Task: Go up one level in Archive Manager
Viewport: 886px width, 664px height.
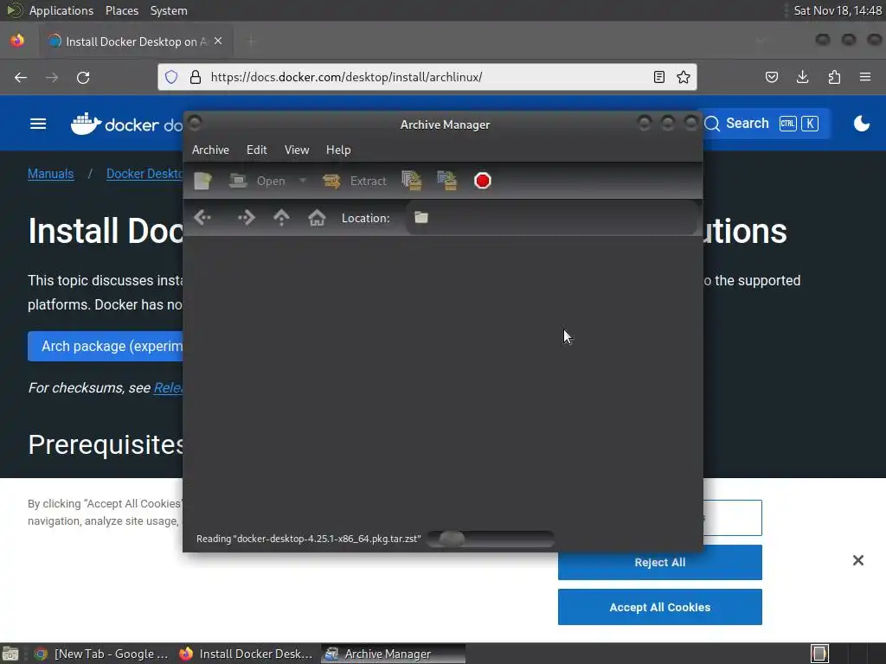Action: point(281,217)
